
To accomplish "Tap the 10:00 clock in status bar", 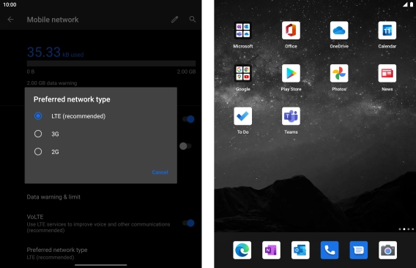I will click(10, 5).
